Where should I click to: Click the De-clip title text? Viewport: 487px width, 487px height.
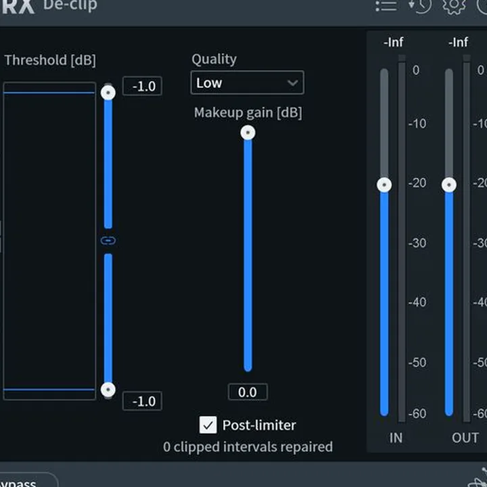point(70,5)
